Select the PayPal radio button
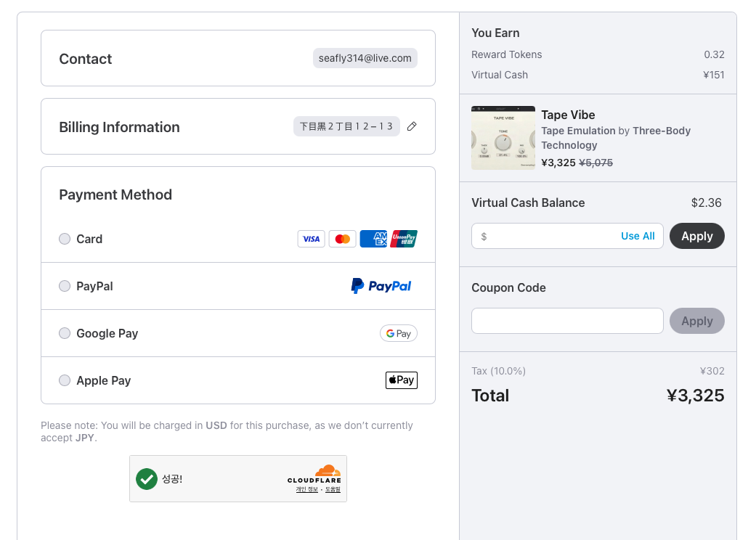The width and height of the screenshot is (756, 540). point(65,286)
